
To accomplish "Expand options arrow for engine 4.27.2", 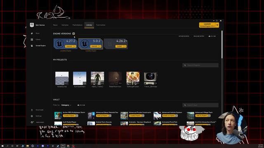I will click(x=75, y=46).
